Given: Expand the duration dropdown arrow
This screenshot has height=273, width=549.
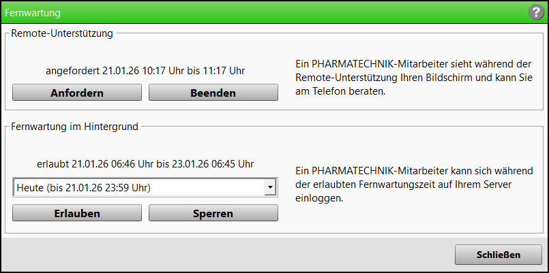Looking at the screenshot, I should tap(271, 187).
